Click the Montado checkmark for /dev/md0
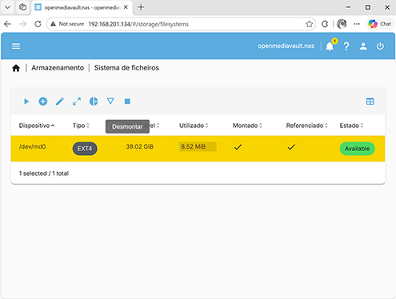396x299 pixels. point(238,147)
